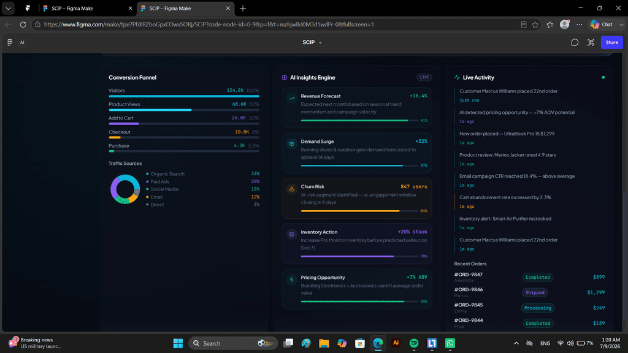The width and height of the screenshot is (628, 353).
Task: Click the Pricing Opportunity dollar icon
Action: (x=291, y=279)
